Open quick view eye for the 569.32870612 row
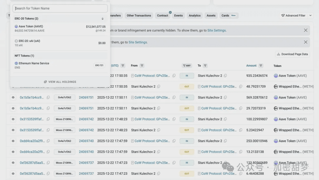 coord(13,97)
